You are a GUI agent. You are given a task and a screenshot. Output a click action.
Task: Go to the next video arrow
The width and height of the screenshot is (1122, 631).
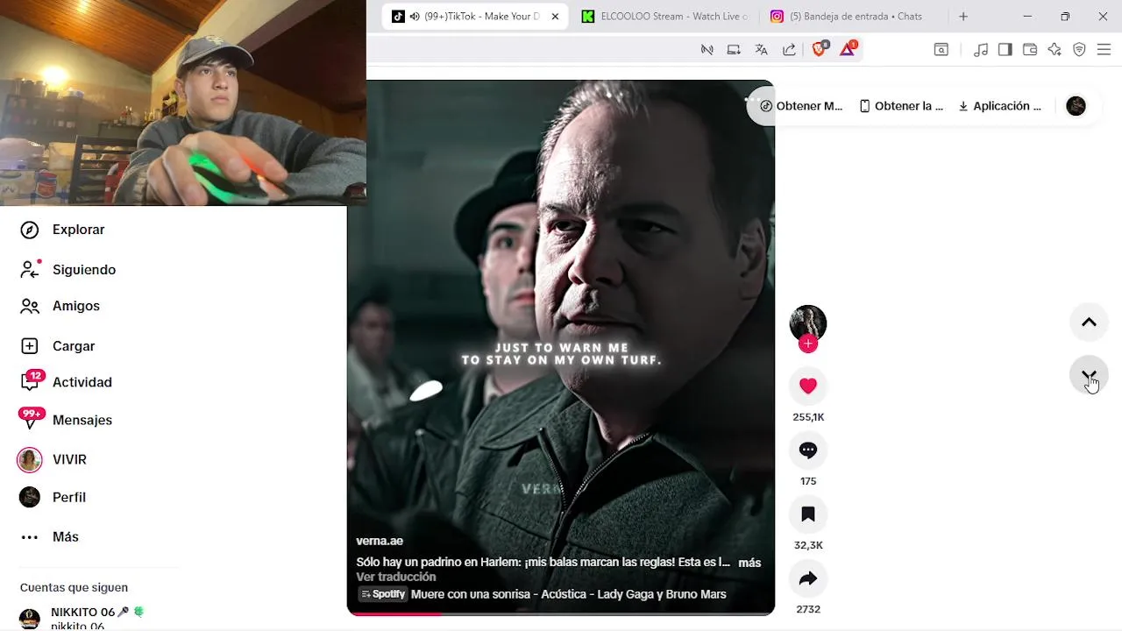tap(1089, 375)
